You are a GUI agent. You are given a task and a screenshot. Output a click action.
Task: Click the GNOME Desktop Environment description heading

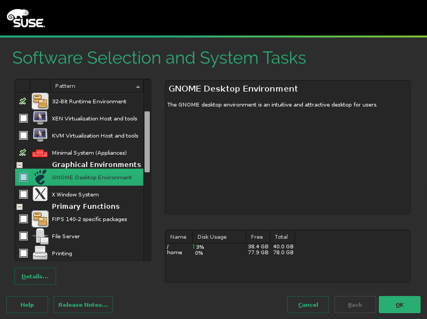tap(233, 88)
